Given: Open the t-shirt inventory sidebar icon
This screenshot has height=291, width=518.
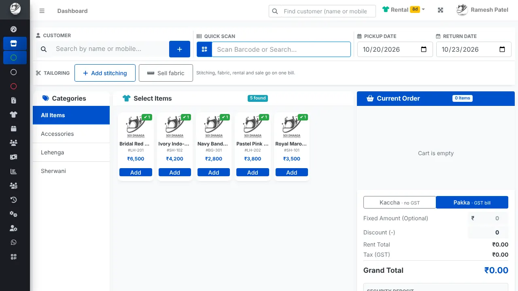Looking at the screenshot, I should (x=13, y=114).
